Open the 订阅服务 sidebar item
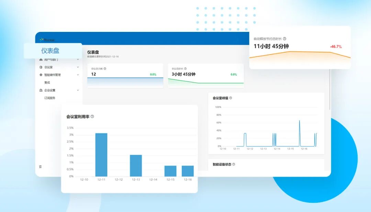 click(50, 98)
